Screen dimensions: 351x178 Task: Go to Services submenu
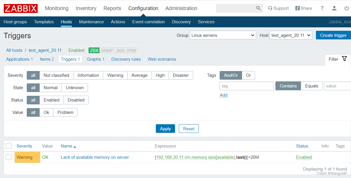(x=206, y=22)
